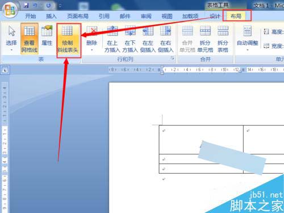Click 合并单元格 merge cells
This screenshot has height=213, width=284.
pos(187,39)
